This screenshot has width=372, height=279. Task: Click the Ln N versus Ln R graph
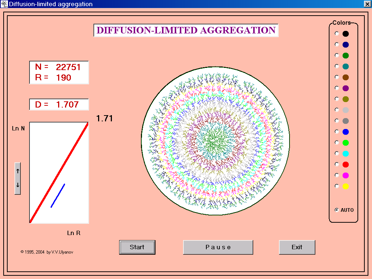click(59, 173)
